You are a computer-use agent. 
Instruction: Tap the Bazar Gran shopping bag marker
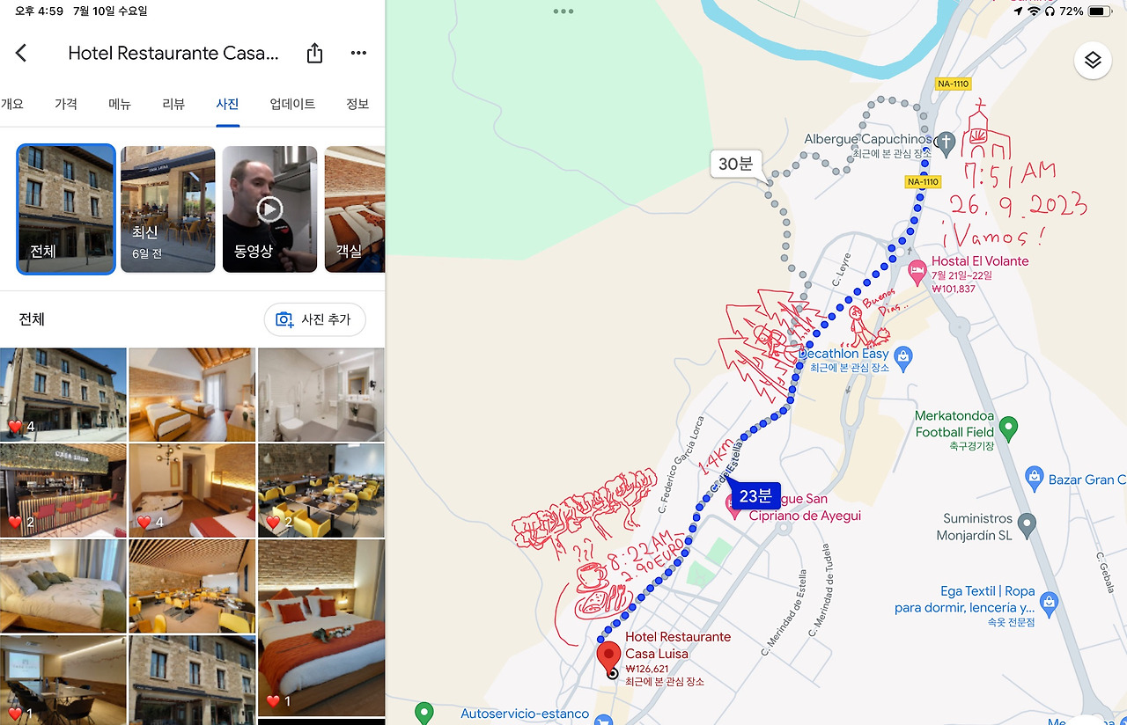point(1035,480)
